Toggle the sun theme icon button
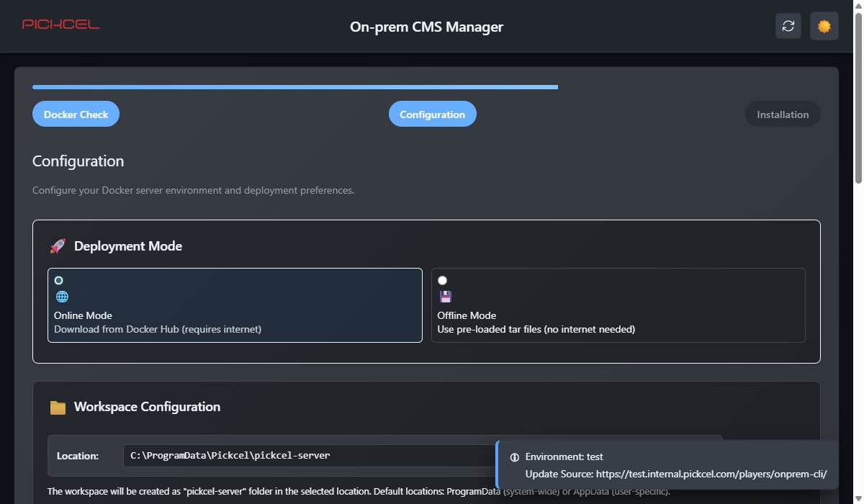The height and width of the screenshot is (504, 864). 824,27
